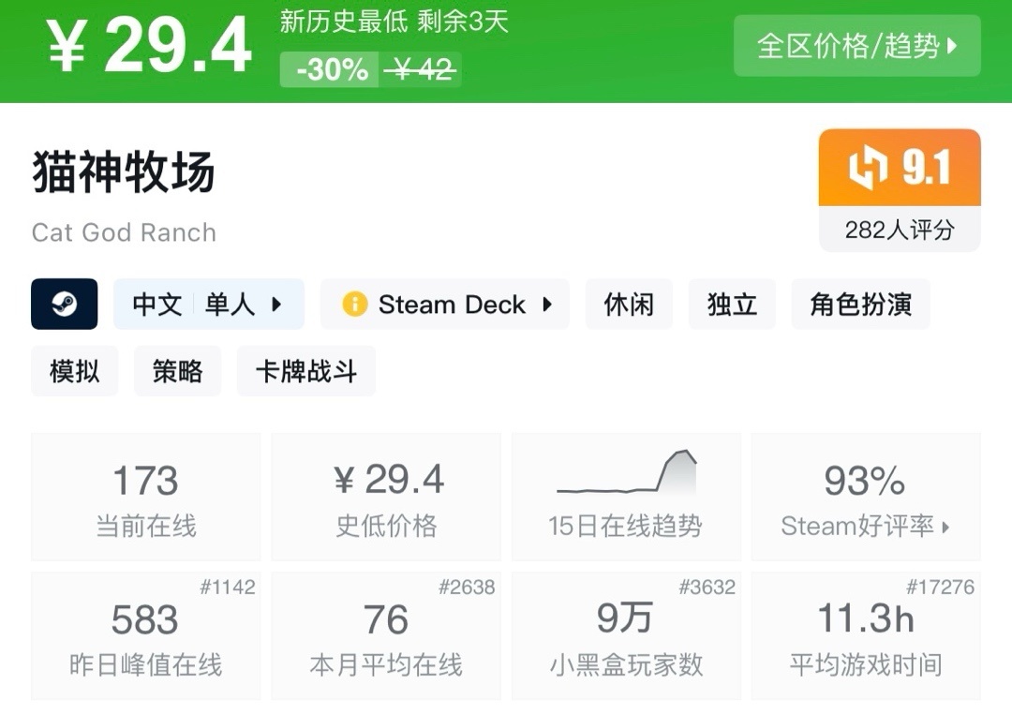Click the 当前在线 173 stat card
1012x714 pixels.
[145, 497]
